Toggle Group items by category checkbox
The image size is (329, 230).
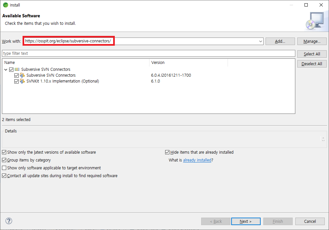pos(4,160)
